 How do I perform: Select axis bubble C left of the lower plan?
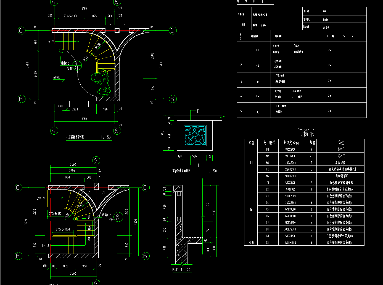coord(18,188)
